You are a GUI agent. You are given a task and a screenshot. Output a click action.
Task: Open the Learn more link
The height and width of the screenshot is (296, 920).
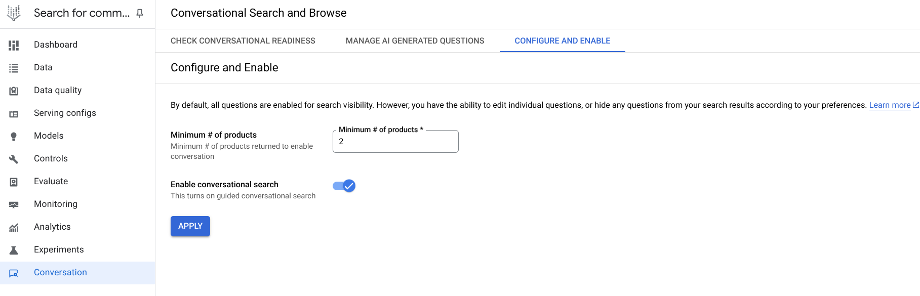[890, 105]
